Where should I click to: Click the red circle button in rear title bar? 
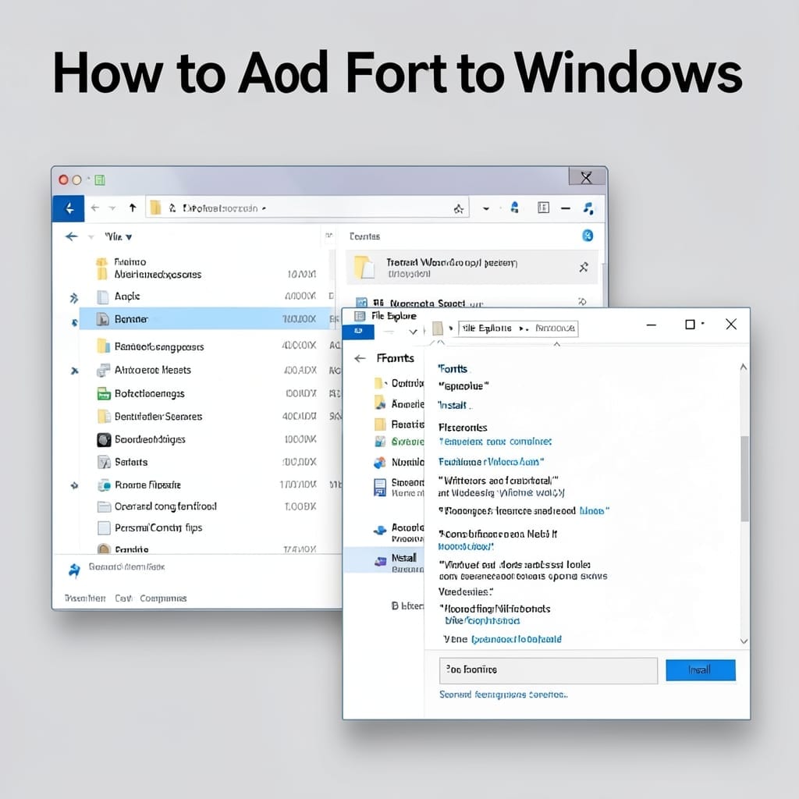[64, 180]
